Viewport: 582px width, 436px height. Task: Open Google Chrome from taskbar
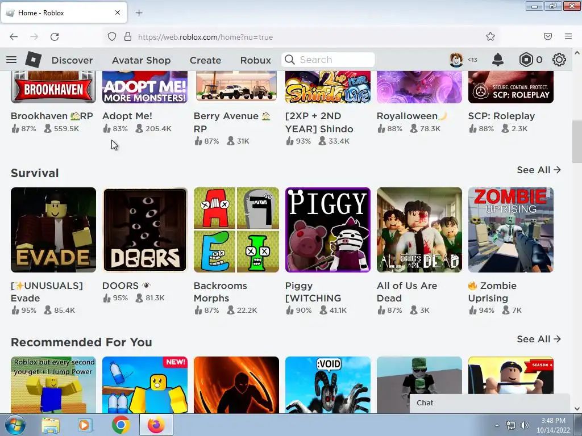pos(120,425)
